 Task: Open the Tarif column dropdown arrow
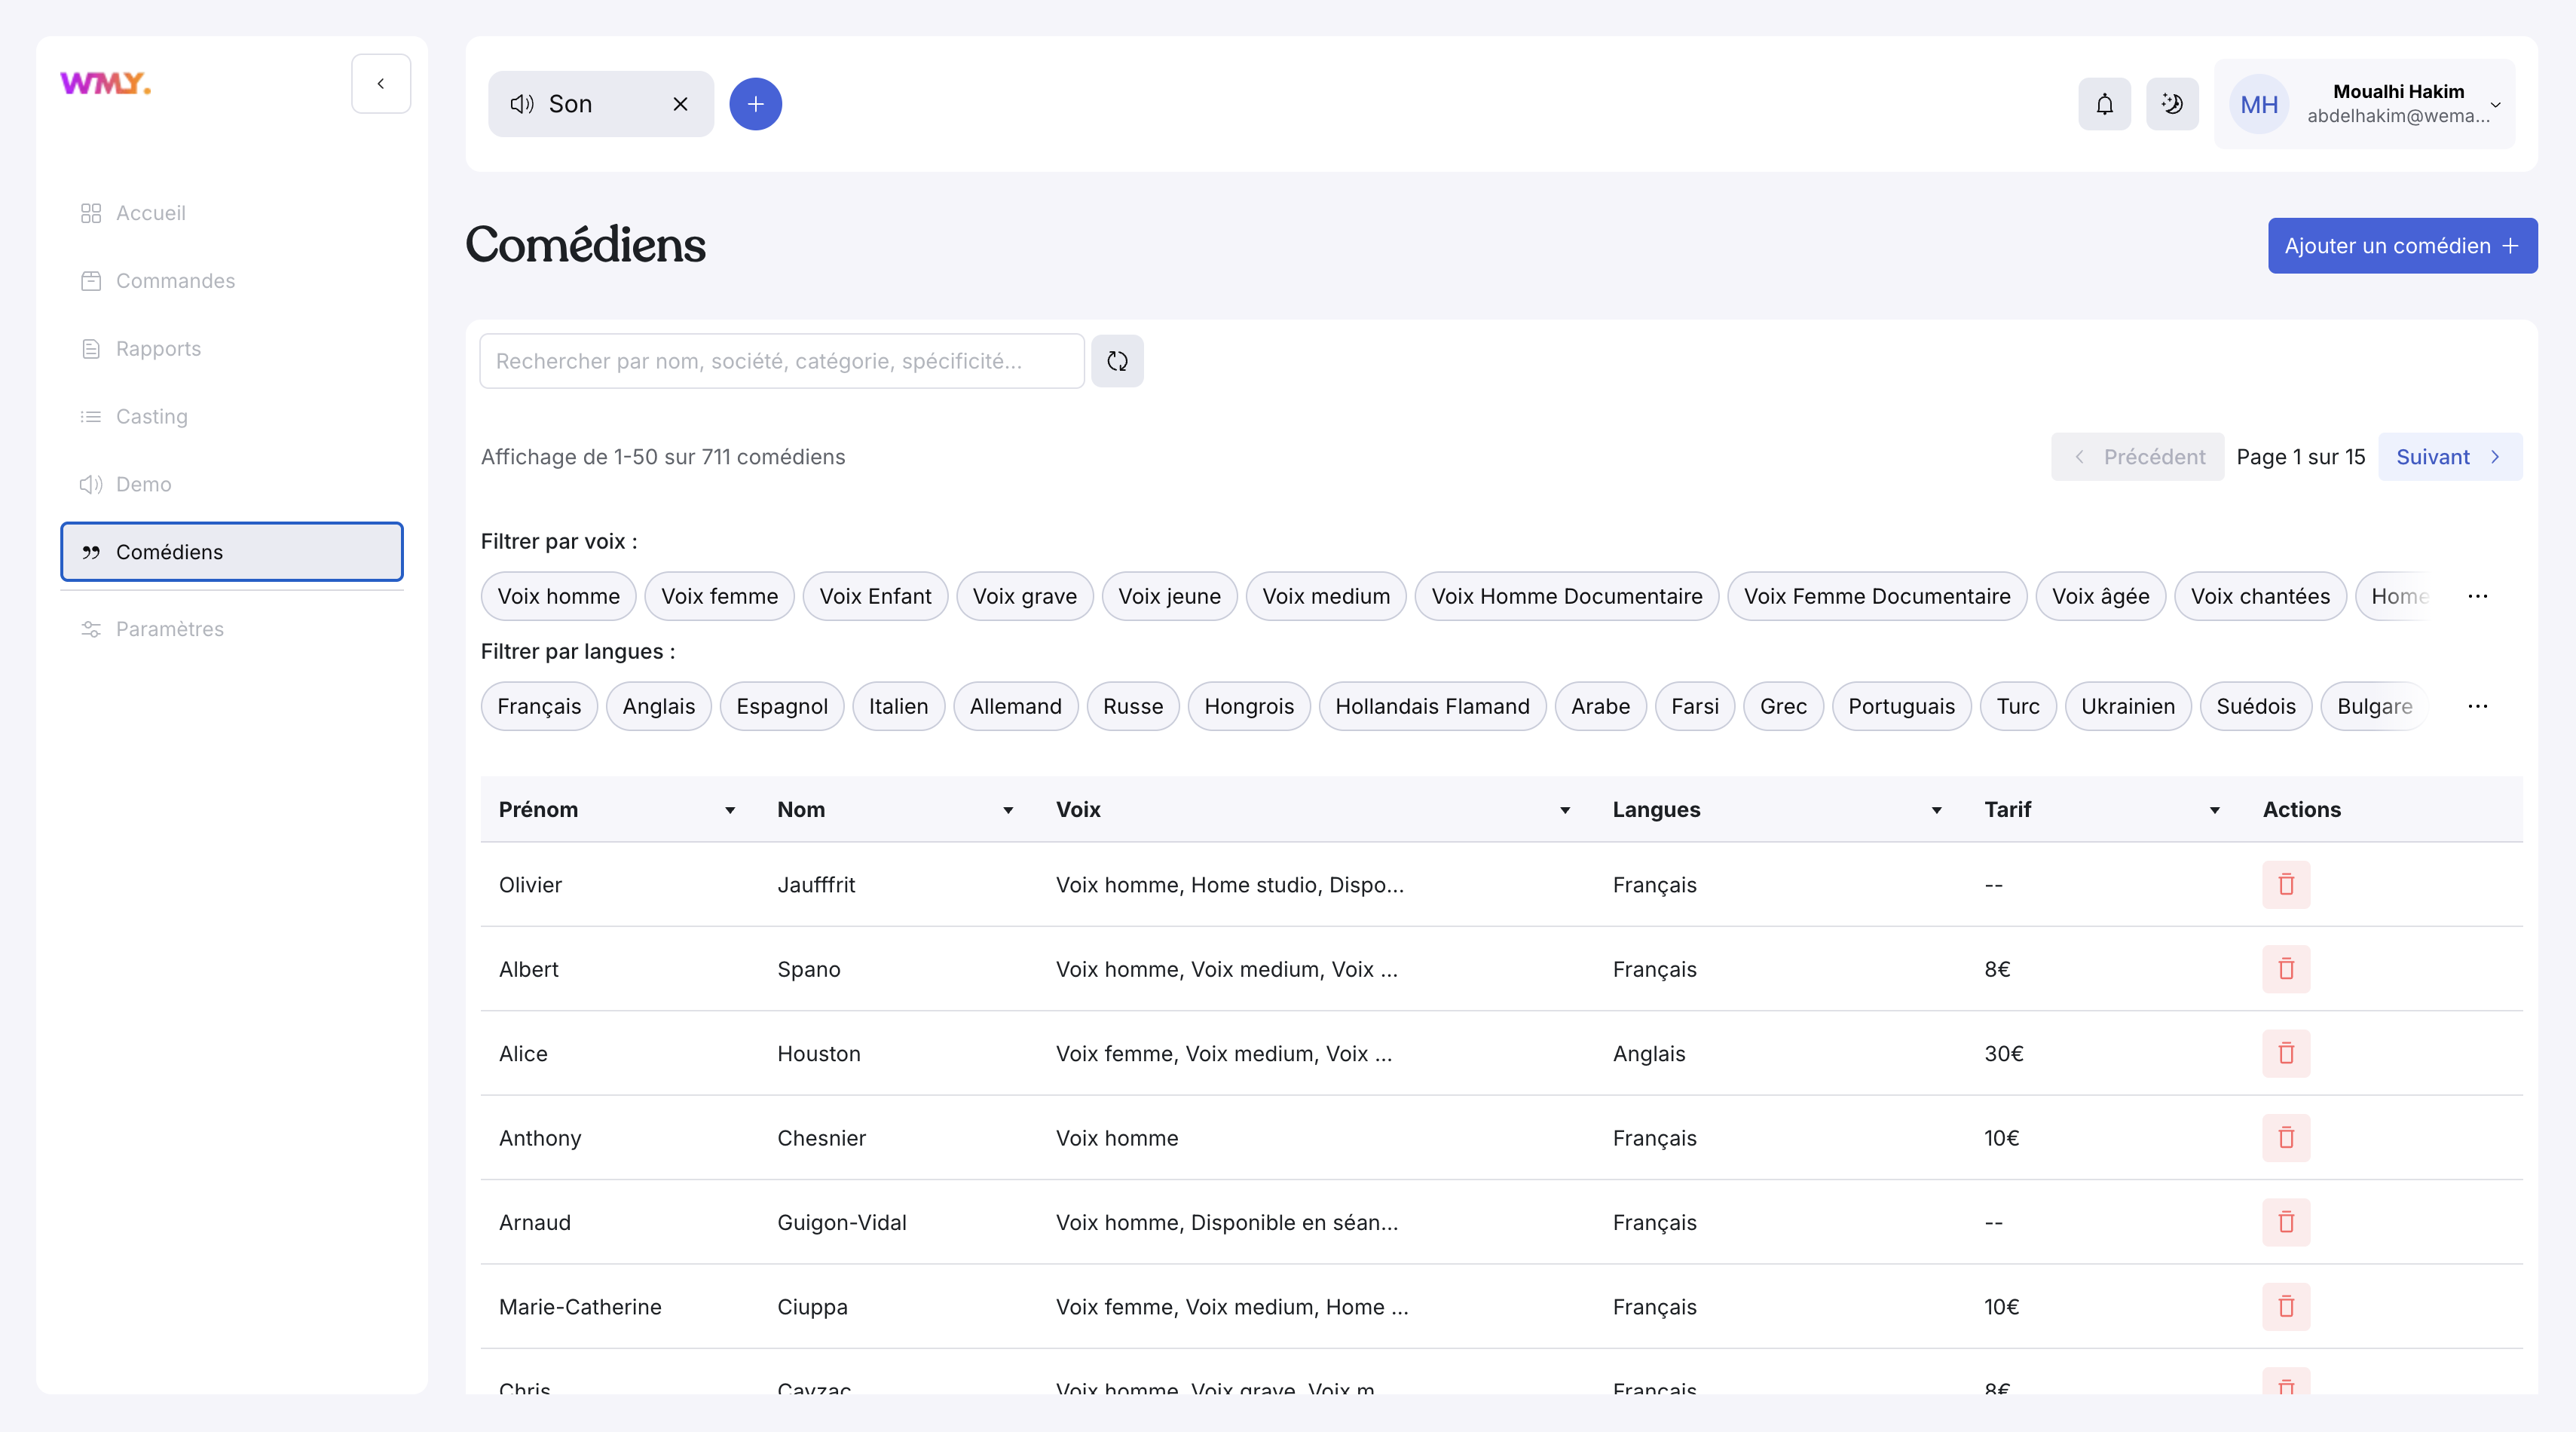[2214, 810]
